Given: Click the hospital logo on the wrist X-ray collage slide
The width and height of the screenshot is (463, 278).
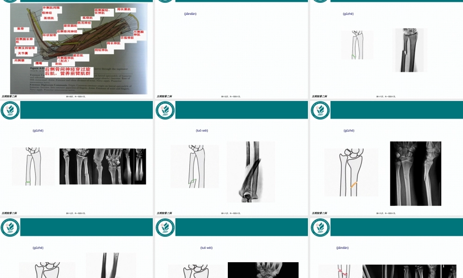Looking at the screenshot, I should [x=10, y=111].
